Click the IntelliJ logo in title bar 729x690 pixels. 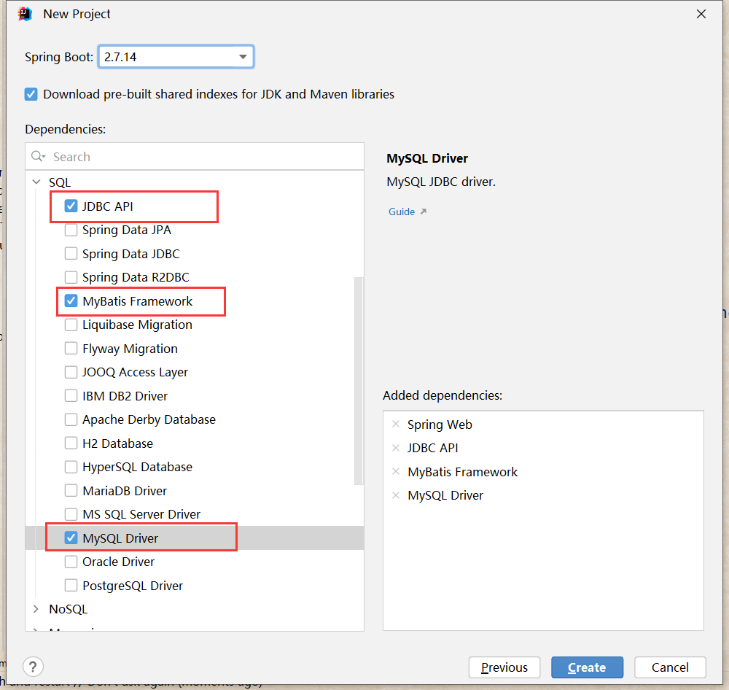tap(26, 14)
